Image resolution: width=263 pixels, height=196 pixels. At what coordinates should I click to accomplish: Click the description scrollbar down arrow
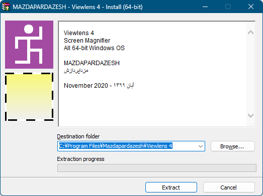click(x=251, y=115)
